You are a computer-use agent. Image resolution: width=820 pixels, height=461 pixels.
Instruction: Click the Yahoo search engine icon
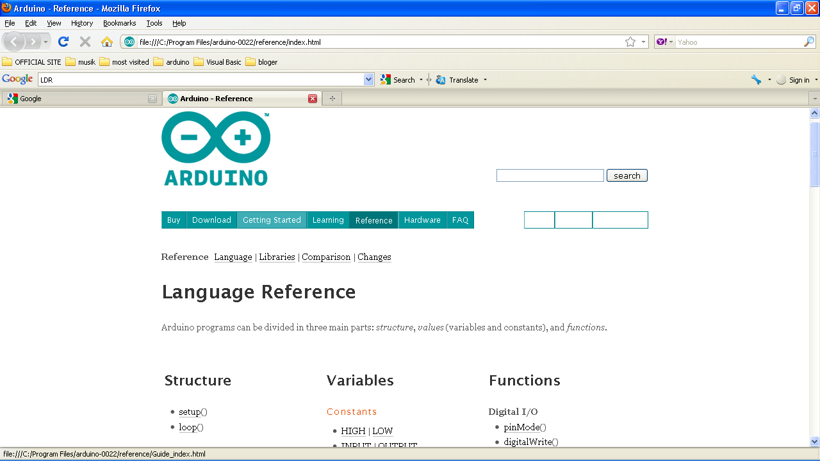[662, 42]
